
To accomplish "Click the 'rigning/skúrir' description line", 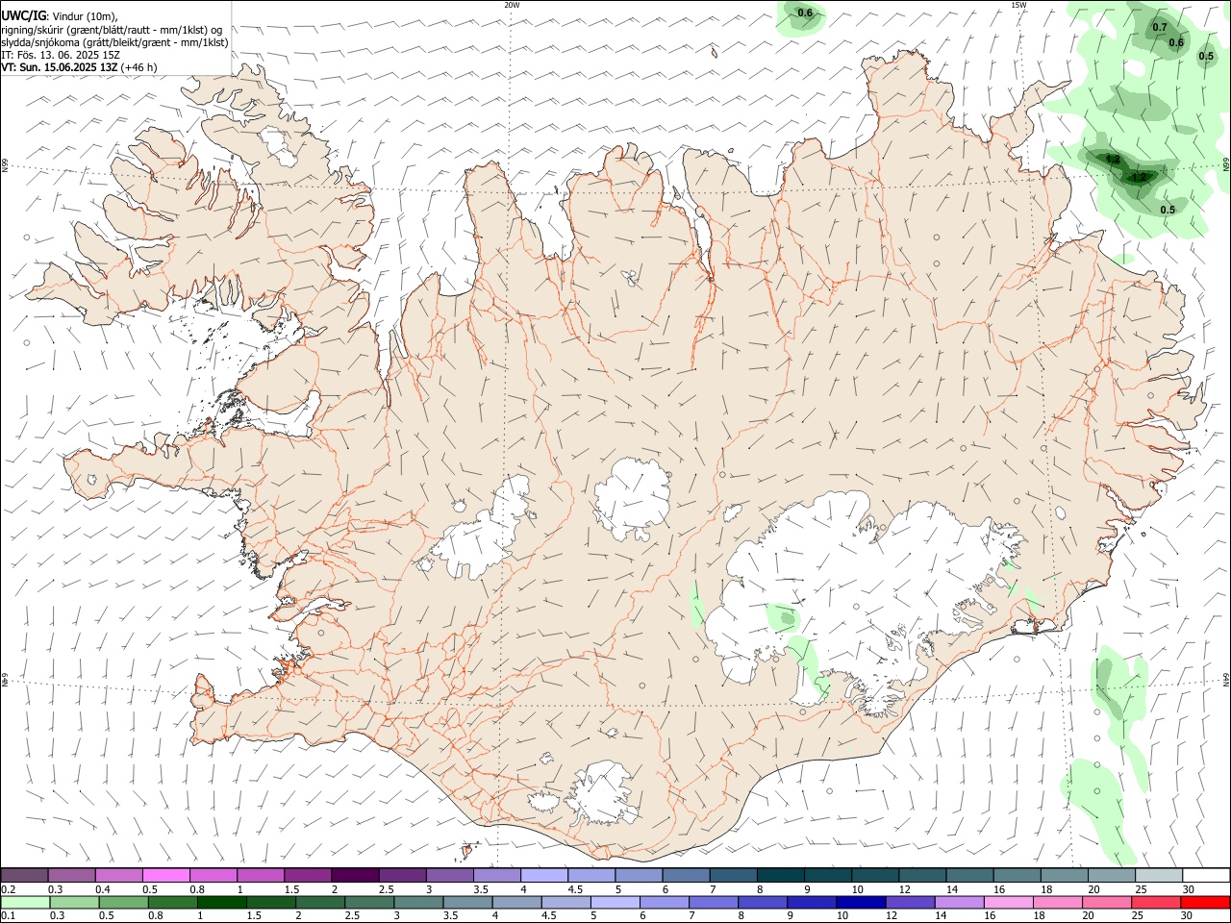I will pyautogui.click(x=112, y=30).
